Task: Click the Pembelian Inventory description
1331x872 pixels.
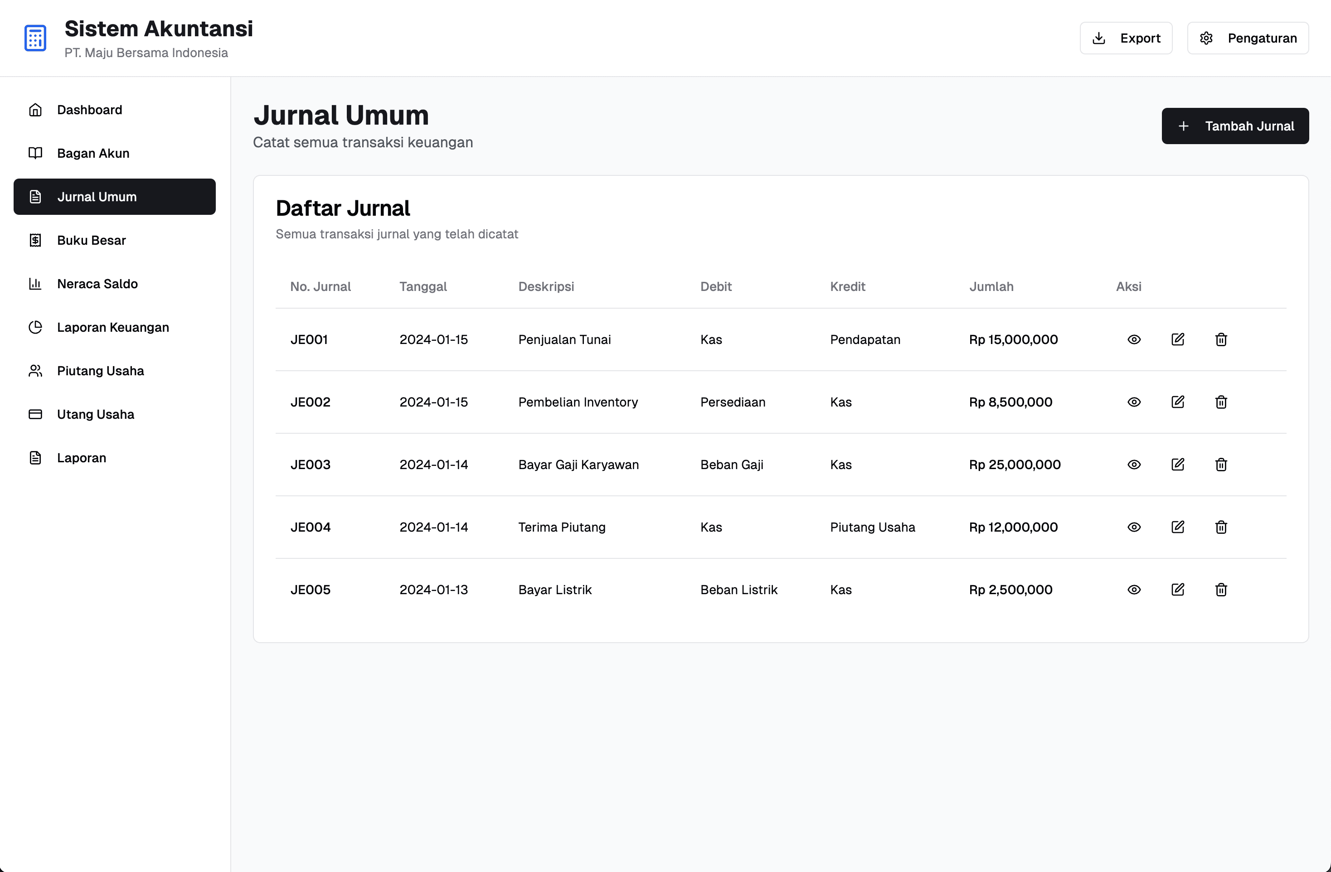Action: coord(578,402)
